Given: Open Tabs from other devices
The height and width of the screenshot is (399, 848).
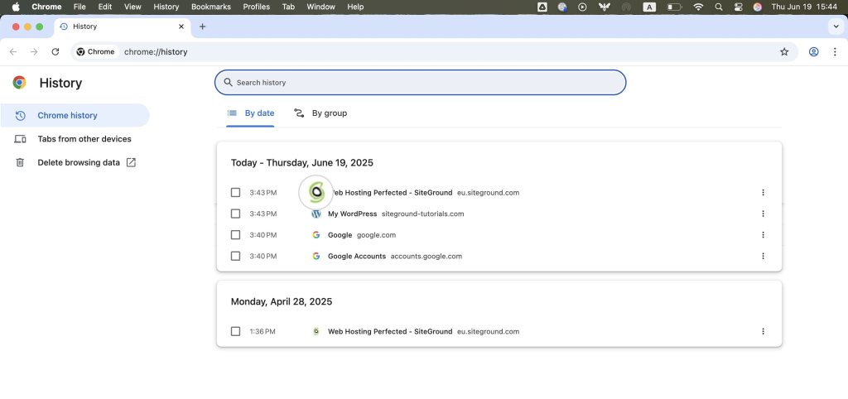Looking at the screenshot, I should [x=75, y=139].
